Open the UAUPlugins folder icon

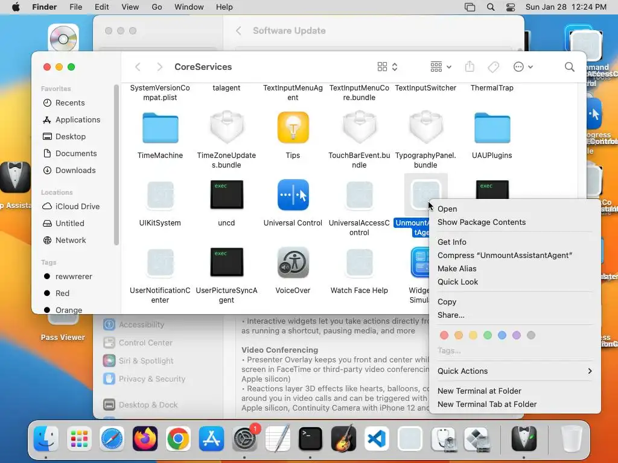492,128
